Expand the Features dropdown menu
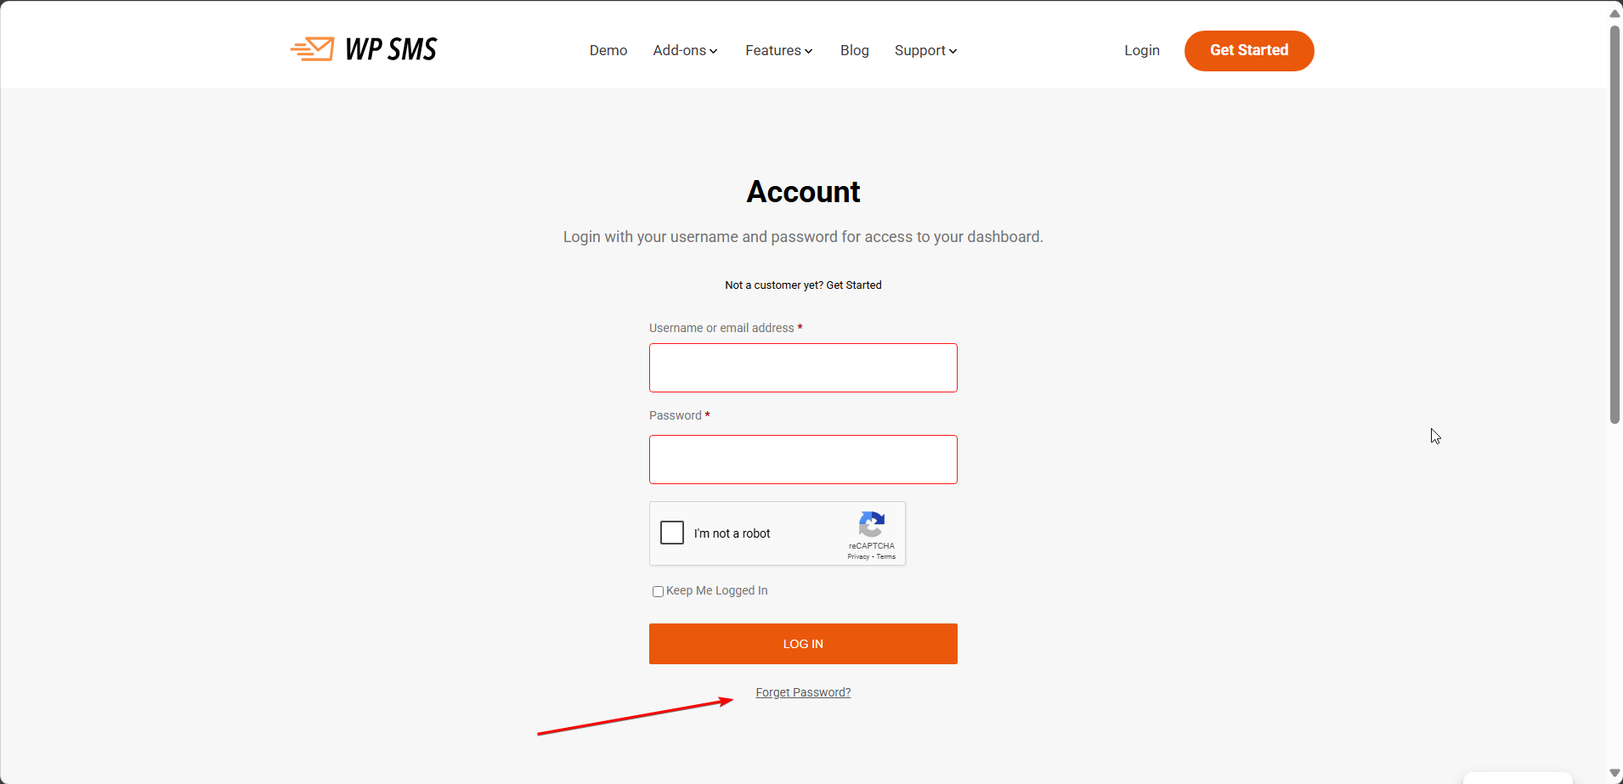The height and width of the screenshot is (784, 1623). click(778, 51)
